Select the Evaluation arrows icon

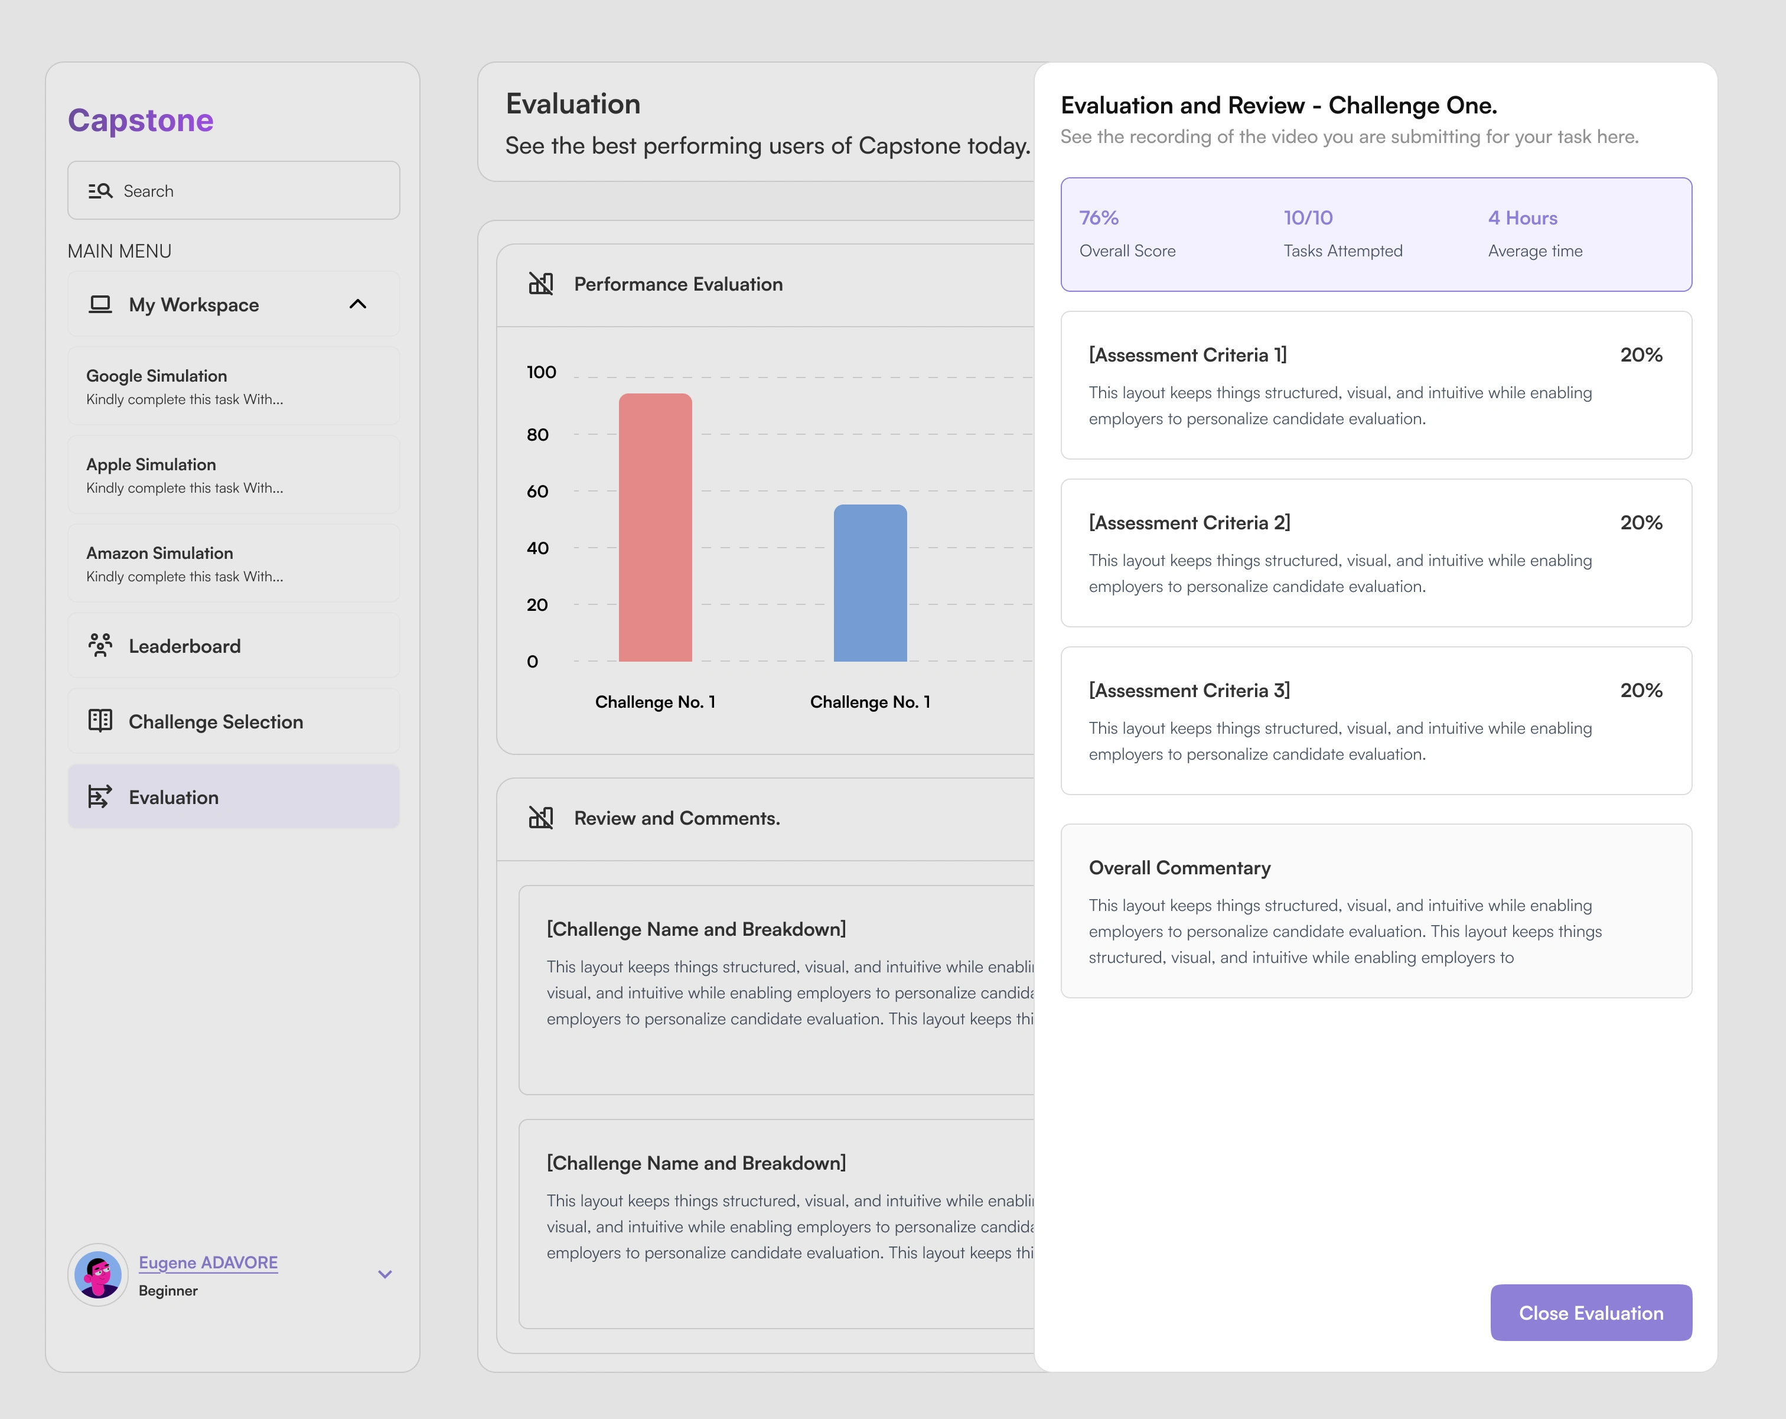pos(100,796)
